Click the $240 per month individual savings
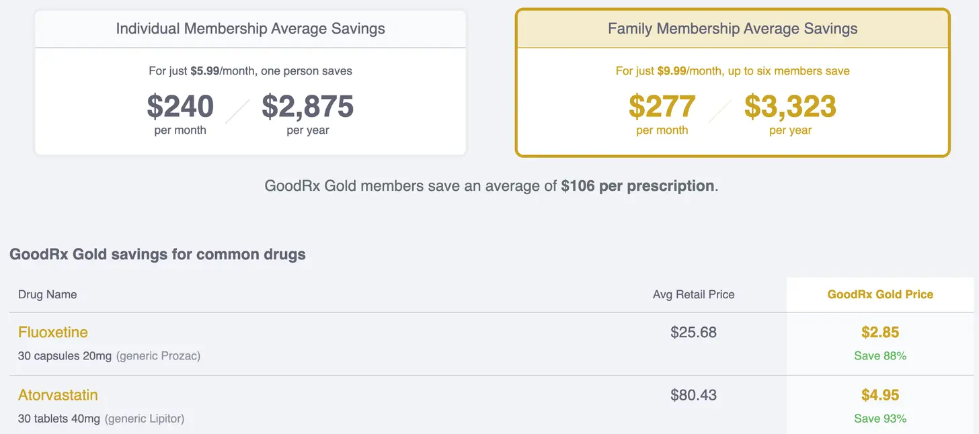 pos(180,106)
